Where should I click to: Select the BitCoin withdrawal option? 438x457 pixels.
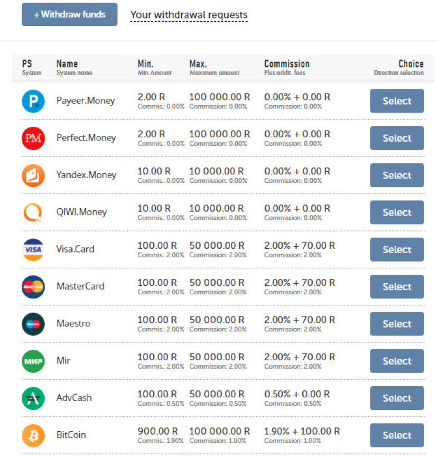coord(397,435)
